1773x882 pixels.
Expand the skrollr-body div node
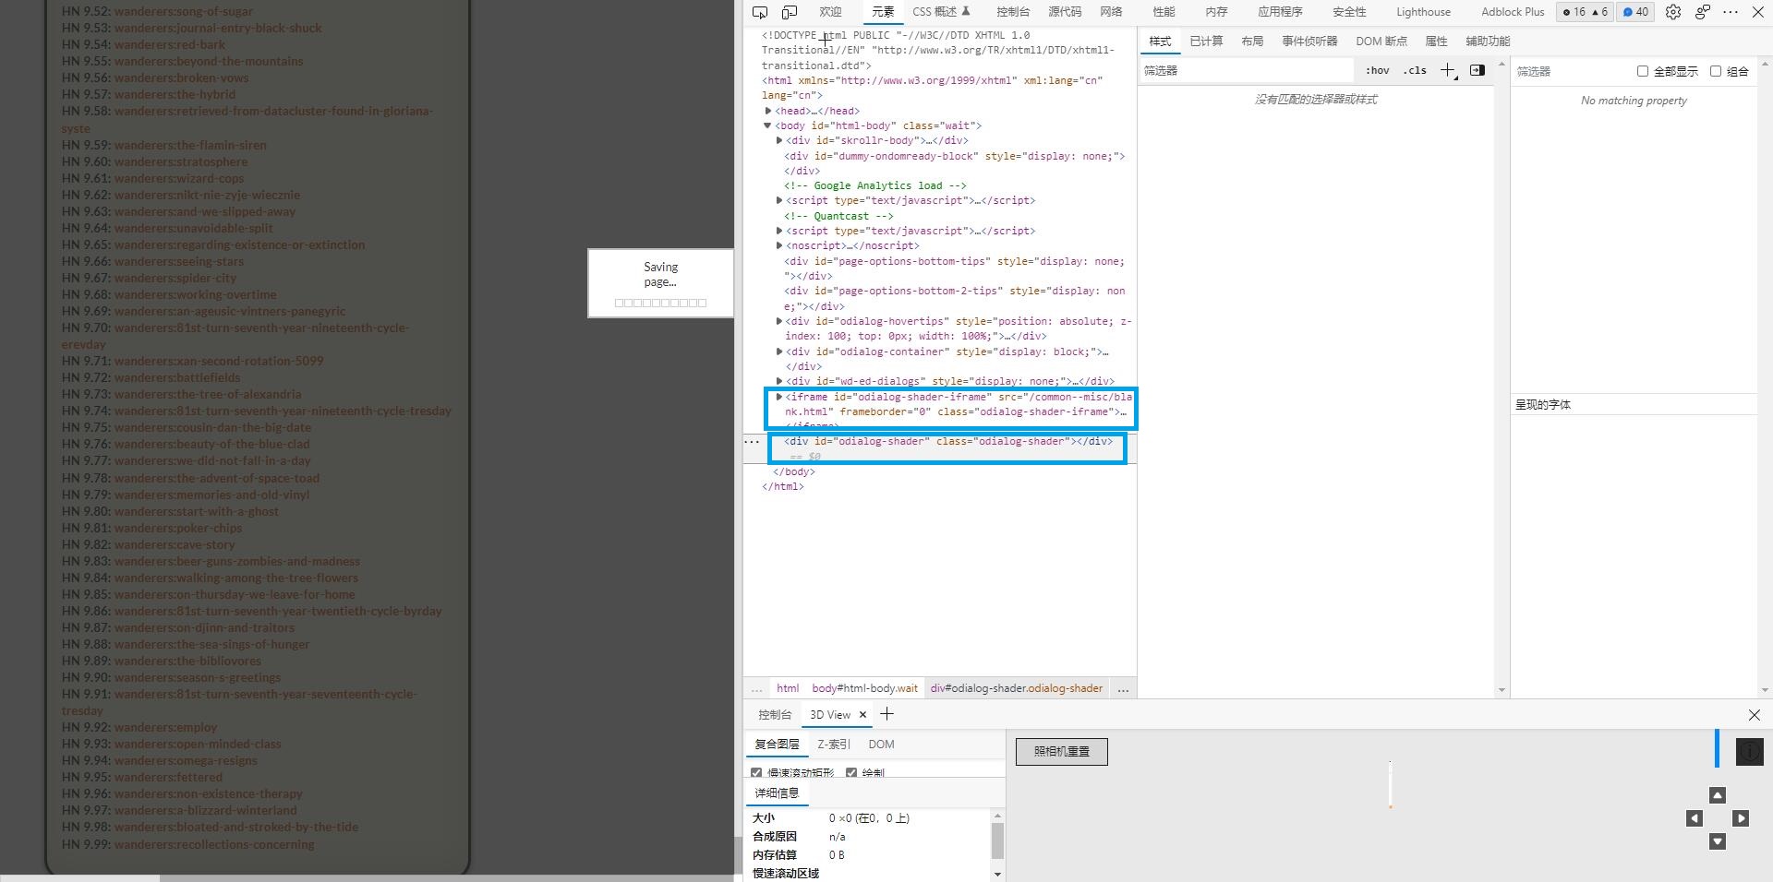coord(779,140)
